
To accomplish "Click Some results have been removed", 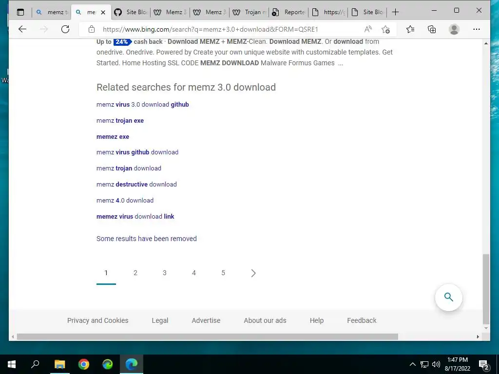I will click(146, 239).
